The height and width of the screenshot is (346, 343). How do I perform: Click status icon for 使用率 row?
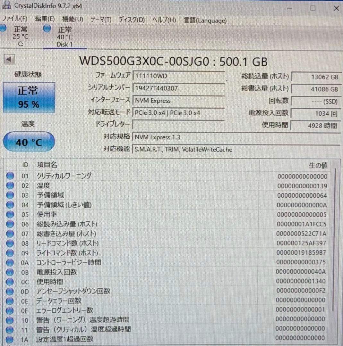pos(10,214)
